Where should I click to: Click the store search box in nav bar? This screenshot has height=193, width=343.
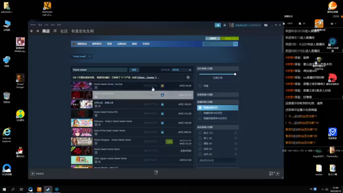[x=218, y=44]
